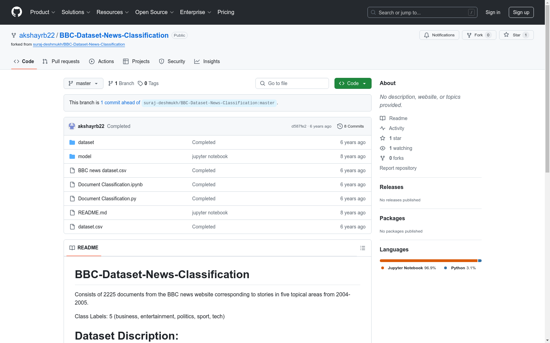Click the Sign up button

pos(521,12)
